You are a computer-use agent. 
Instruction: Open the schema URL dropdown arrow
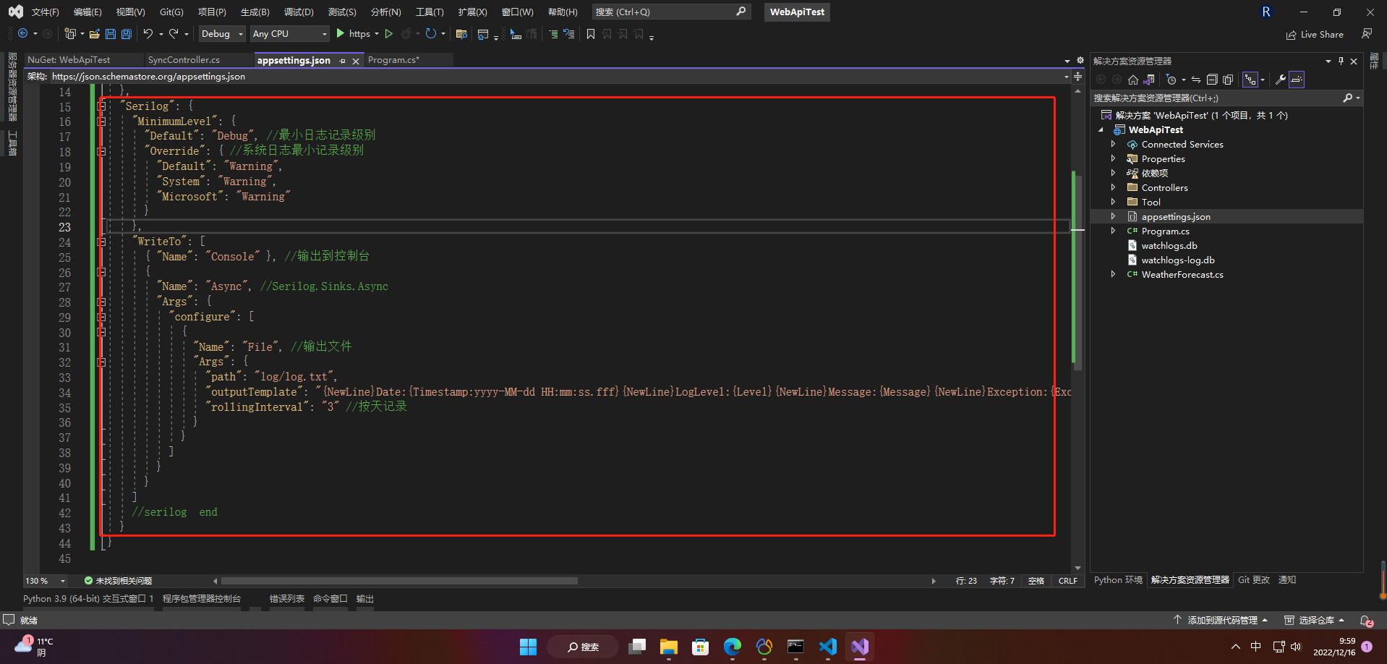click(1067, 77)
